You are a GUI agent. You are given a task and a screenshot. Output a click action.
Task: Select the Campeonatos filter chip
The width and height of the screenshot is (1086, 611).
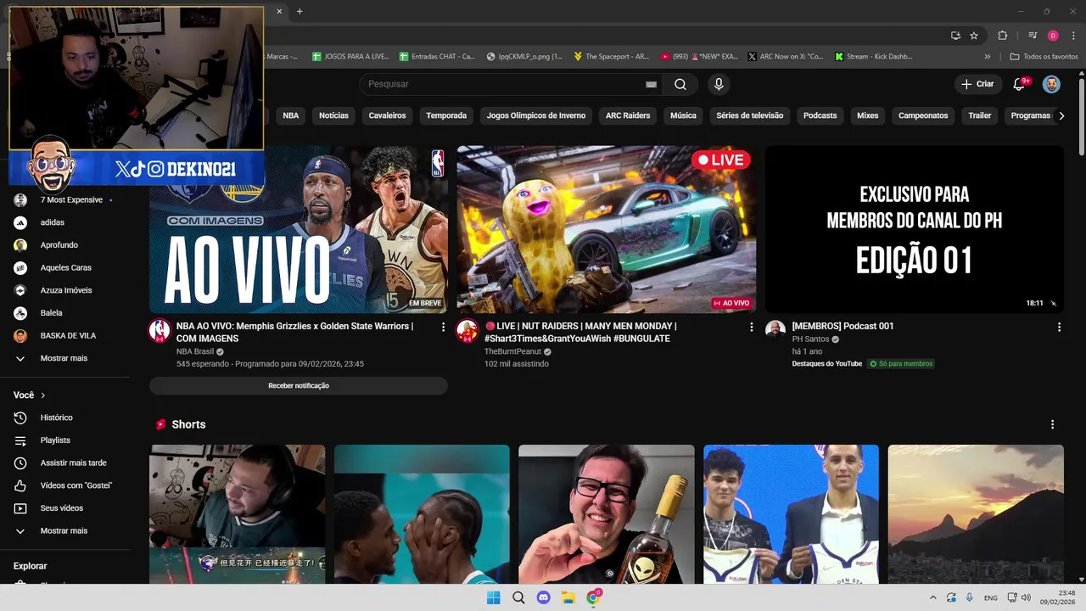click(923, 115)
